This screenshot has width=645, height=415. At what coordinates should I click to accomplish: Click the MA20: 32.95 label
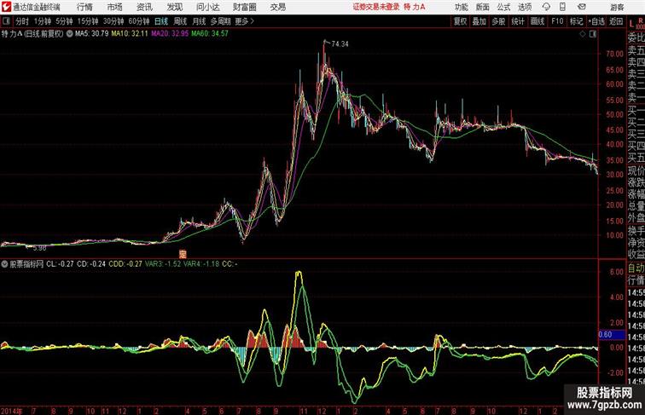[x=170, y=34]
